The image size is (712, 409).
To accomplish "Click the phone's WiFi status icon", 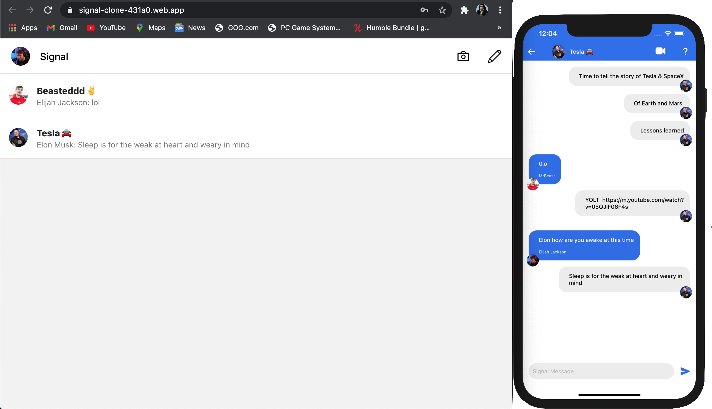I will click(668, 33).
